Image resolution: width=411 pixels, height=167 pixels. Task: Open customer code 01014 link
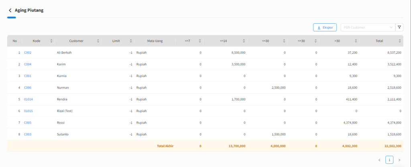(x=28, y=99)
